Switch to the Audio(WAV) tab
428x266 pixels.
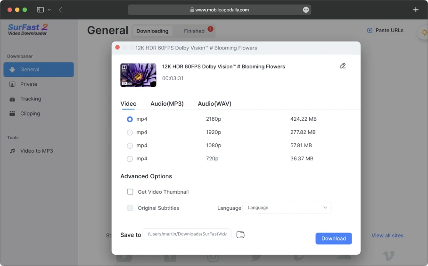coord(214,104)
